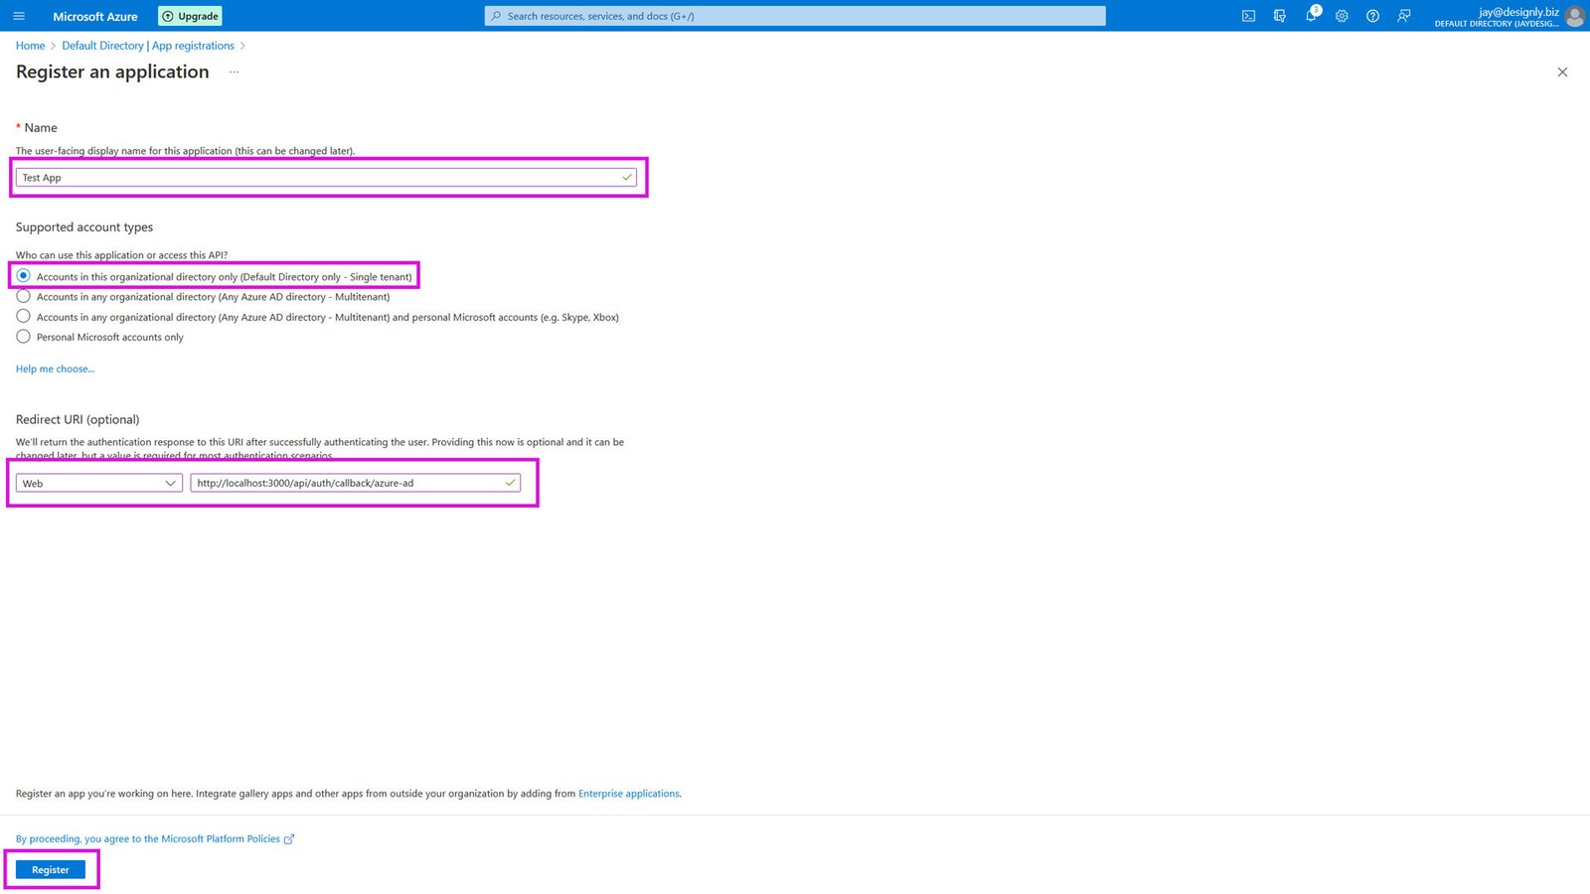
Task: Open the Help menu
Action: click(1372, 16)
